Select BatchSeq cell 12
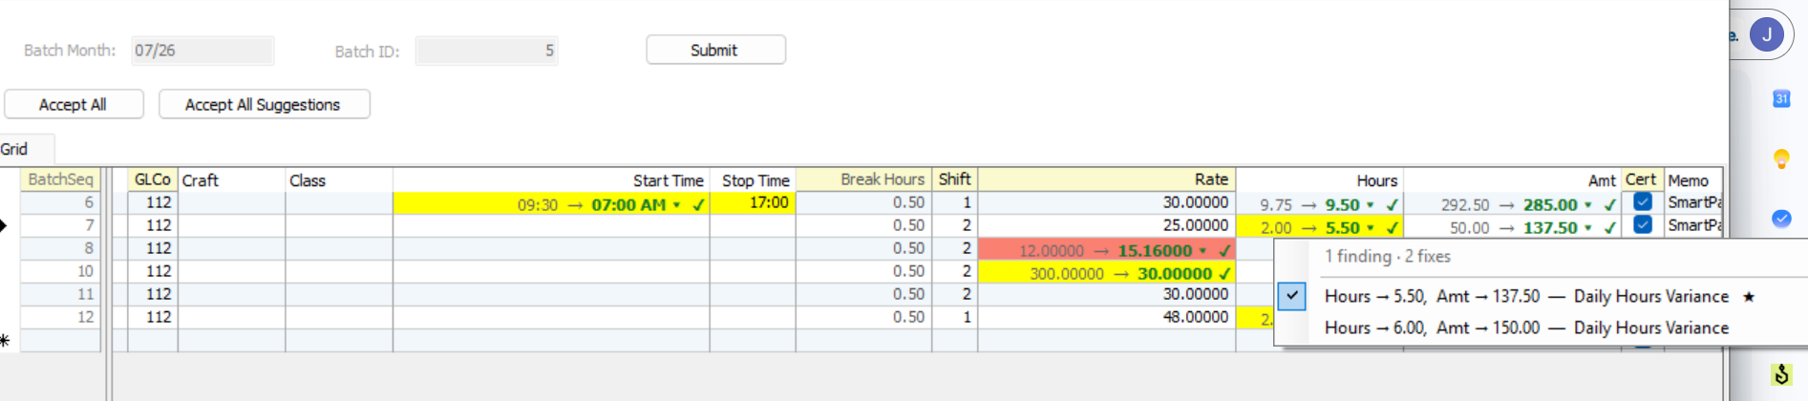The image size is (1808, 401). tap(60, 317)
